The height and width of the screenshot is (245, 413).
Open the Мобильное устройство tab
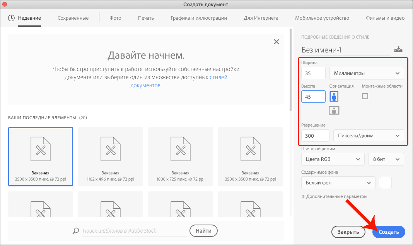(322, 17)
